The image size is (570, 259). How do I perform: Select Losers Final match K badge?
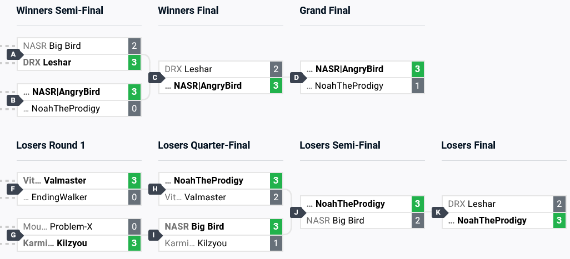point(437,212)
